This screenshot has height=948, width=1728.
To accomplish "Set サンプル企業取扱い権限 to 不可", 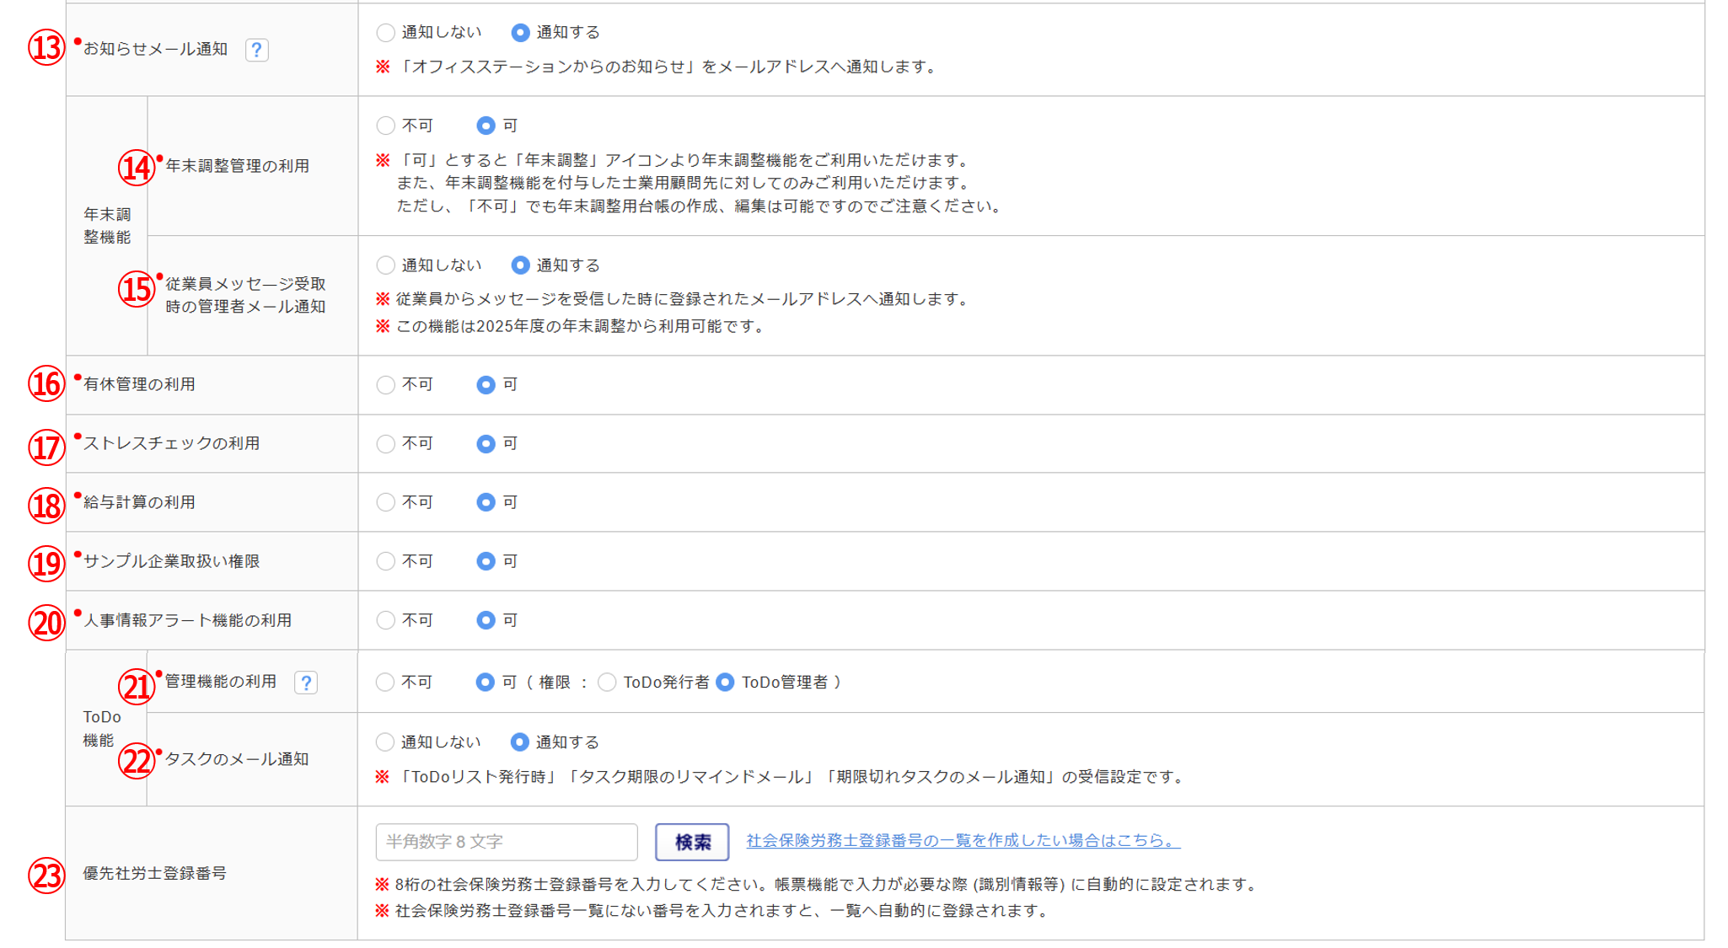I will (386, 562).
